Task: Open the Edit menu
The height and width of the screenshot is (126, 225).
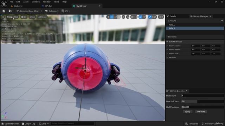Action: [18, 2]
